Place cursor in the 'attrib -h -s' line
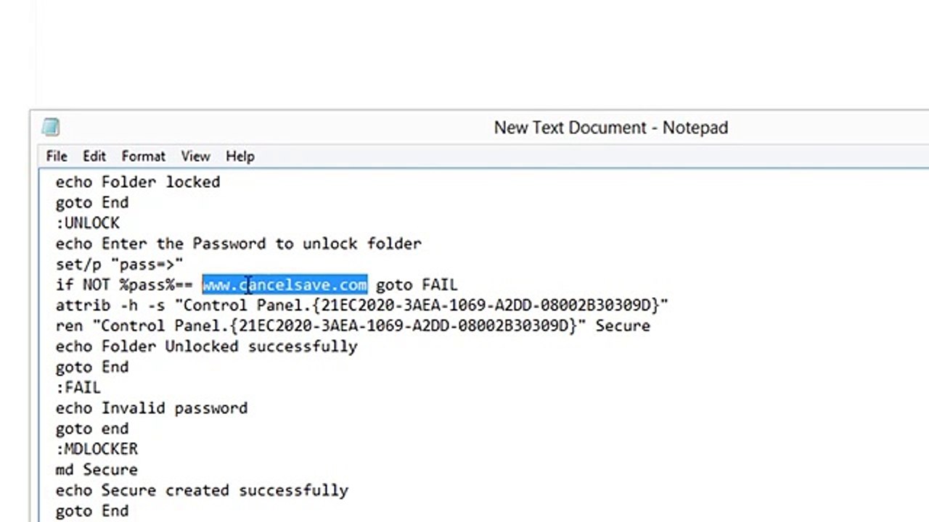 [x=362, y=305]
